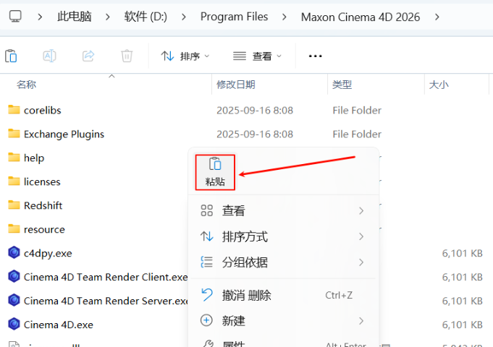
Task: Select the Redshift folder
Action: [x=43, y=205]
